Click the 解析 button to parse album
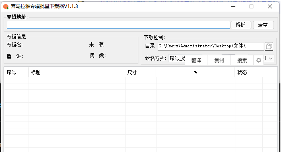Screen dimensions: 282x152 coord(241,25)
